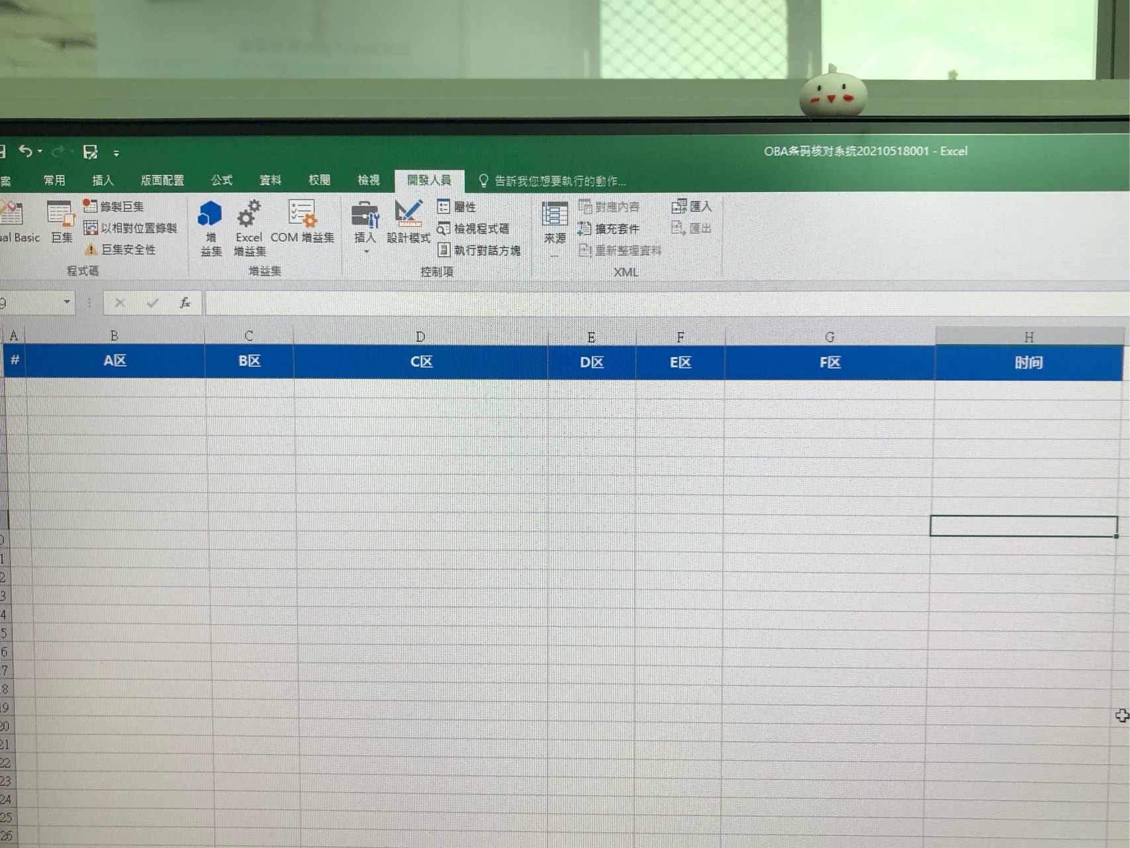Click the 匯入 import button
The image size is (1130, 848).
(692, 207)
